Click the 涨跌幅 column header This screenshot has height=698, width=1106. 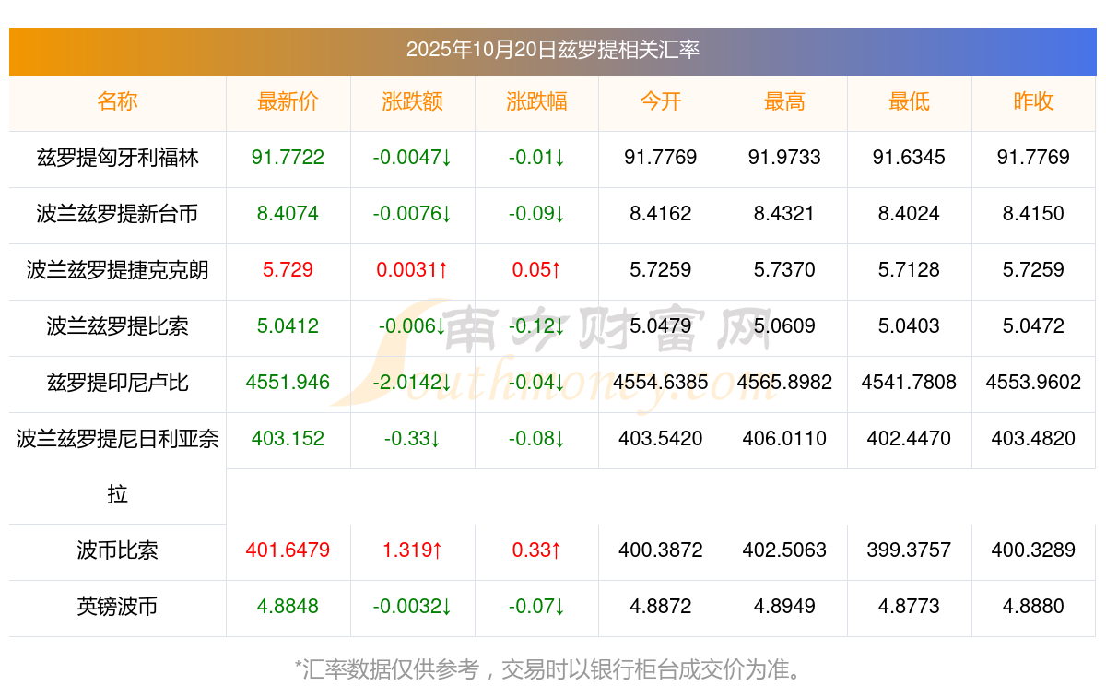tap(536, 101)
